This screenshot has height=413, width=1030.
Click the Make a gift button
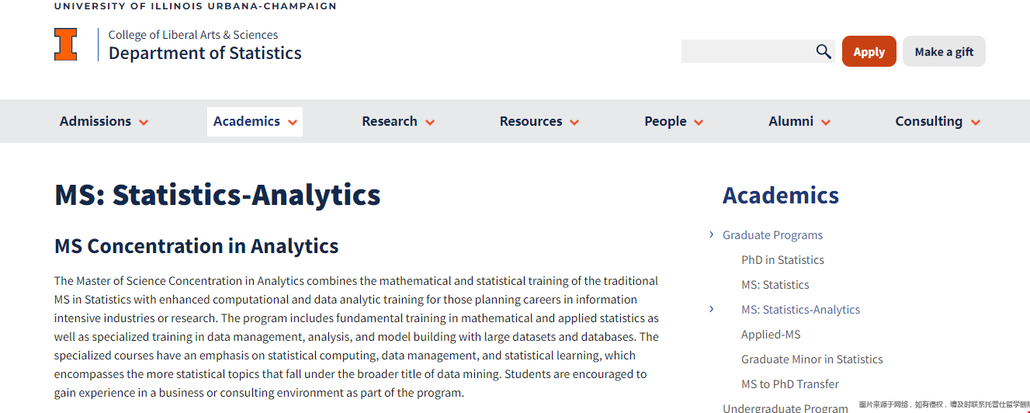pos(944,51)
